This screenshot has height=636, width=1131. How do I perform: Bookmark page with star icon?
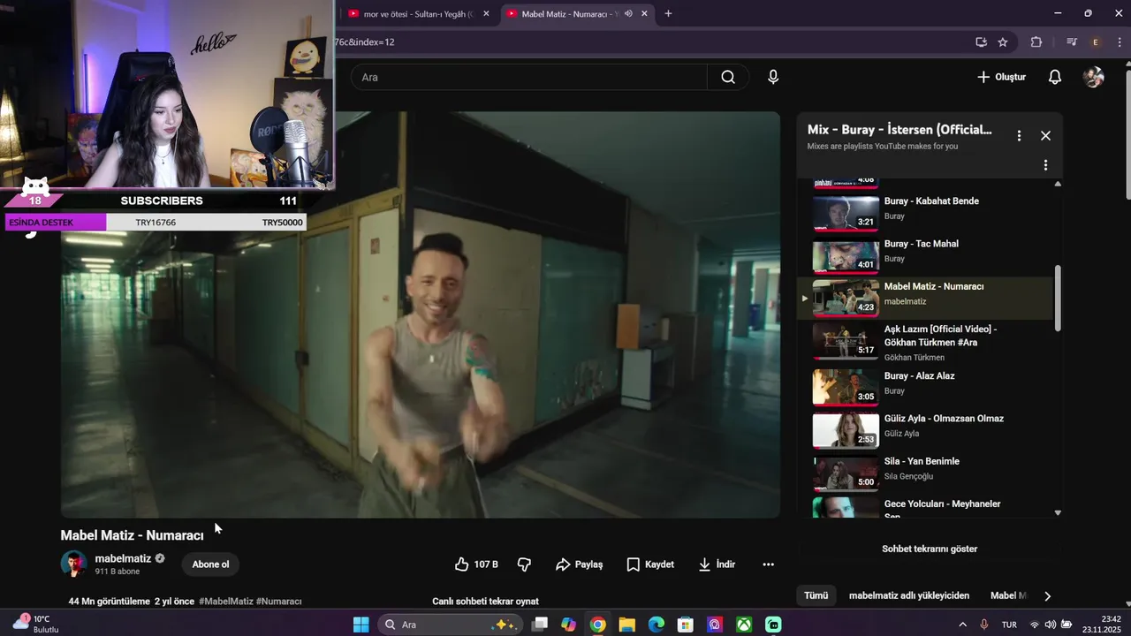click(1003, 42)
